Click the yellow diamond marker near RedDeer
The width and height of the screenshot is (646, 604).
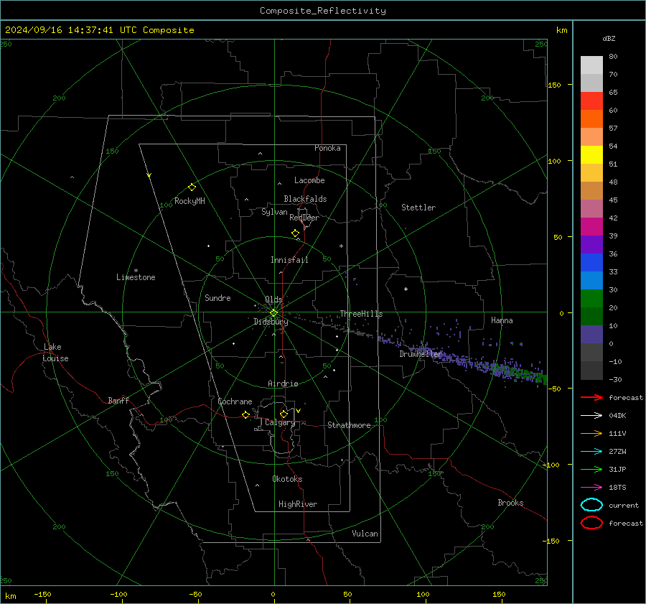coord(295,233)
